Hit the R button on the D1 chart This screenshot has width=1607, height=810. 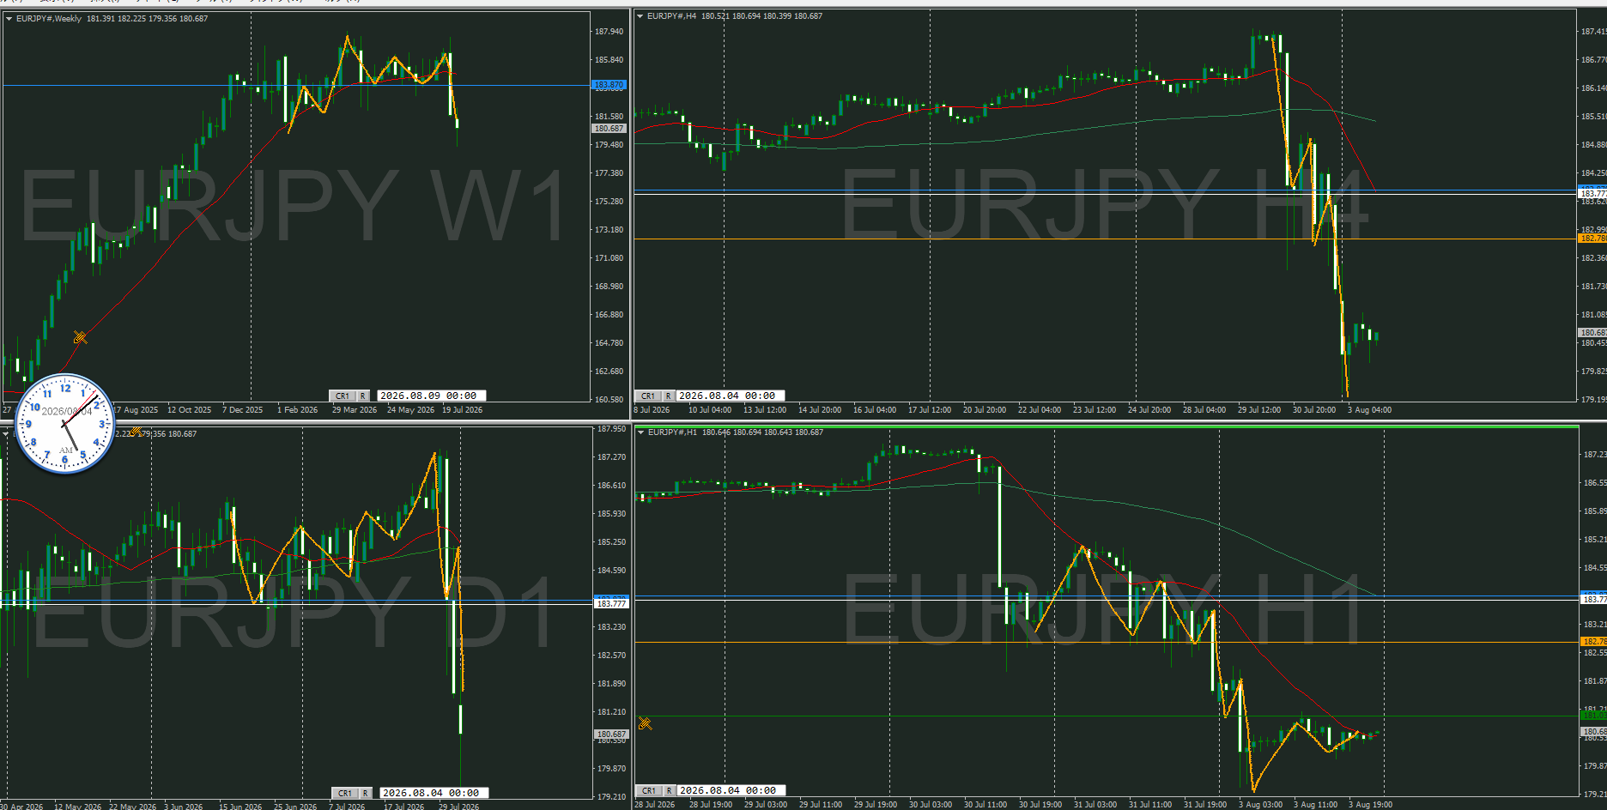[366, 793]
